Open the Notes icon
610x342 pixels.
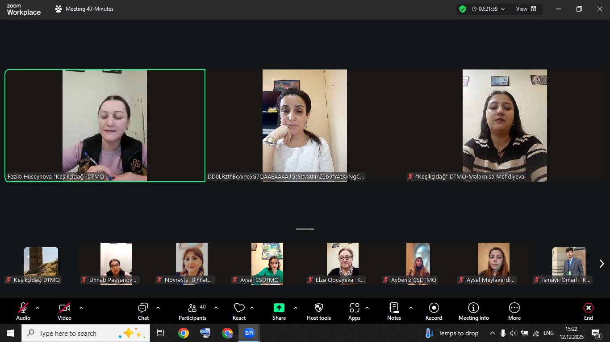coord(394,308)
